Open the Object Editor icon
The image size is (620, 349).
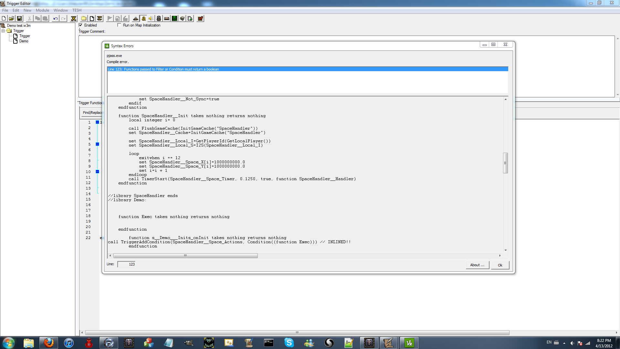click(x=159, y=18)
